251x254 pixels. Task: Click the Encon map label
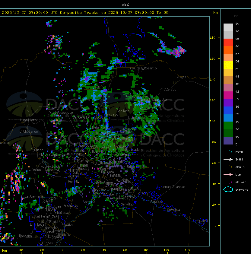coord(181,76)
